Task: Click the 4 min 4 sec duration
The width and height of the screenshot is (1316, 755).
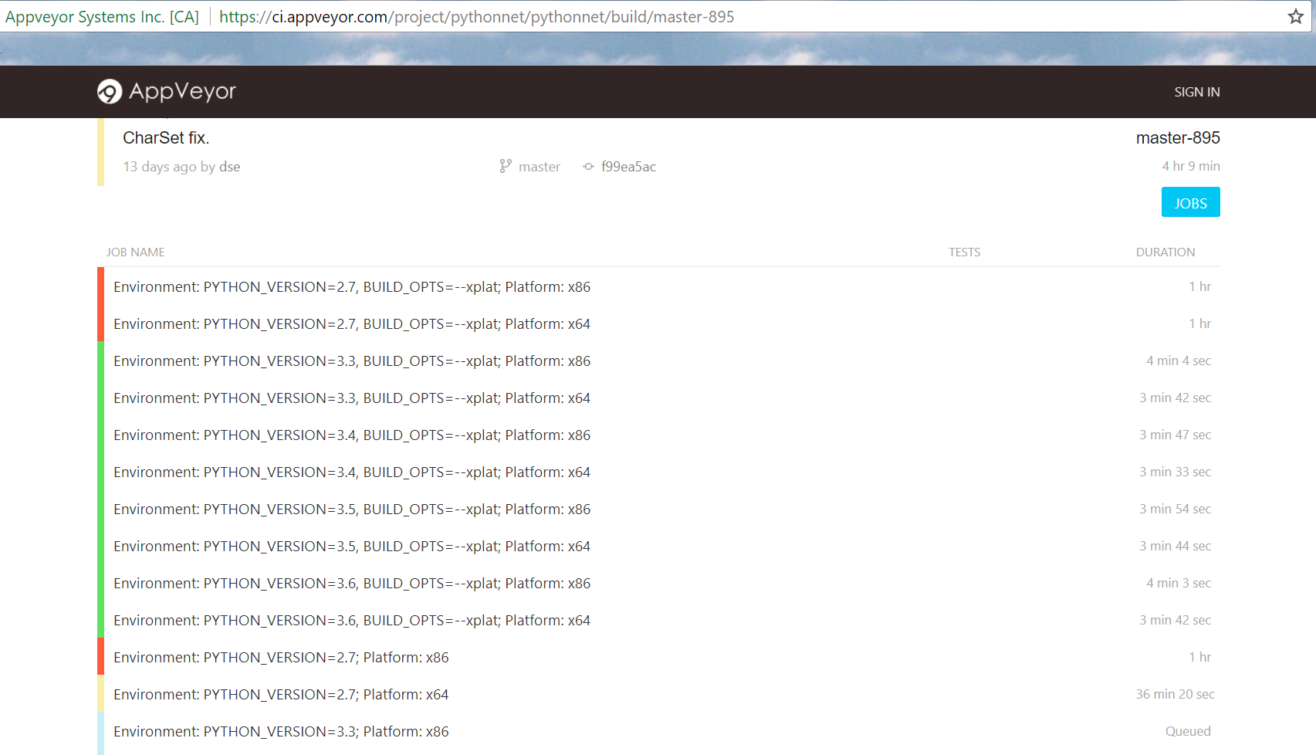Action: click(x=1179, y=361)
